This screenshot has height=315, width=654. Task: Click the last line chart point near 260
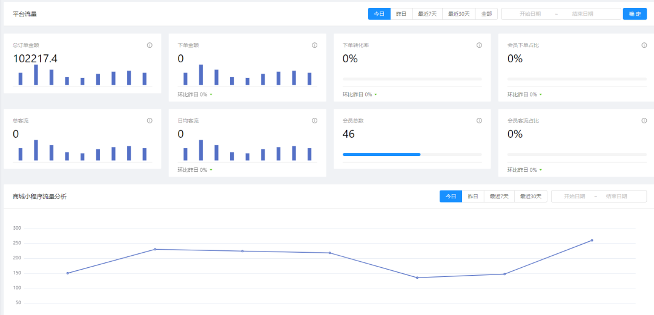click(x=592, y=240)
